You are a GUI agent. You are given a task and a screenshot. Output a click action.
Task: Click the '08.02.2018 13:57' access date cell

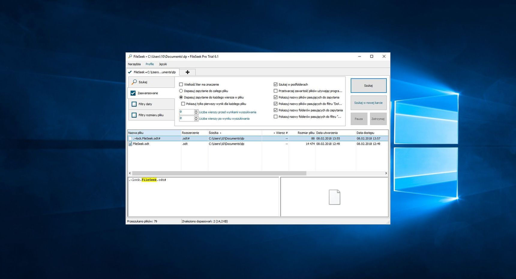(x=368, y=139)
